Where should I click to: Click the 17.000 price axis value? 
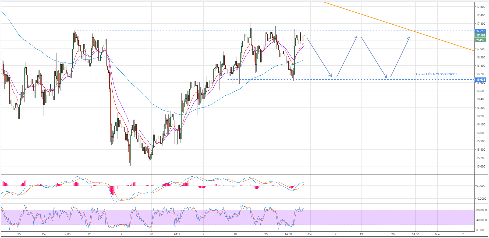[x=481, y=49]
